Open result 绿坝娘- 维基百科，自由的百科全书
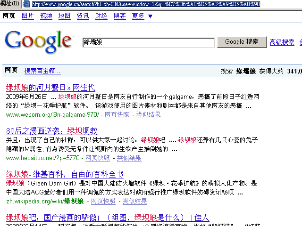The height and width of the screenshot is (226, 302). pos(65,175)
